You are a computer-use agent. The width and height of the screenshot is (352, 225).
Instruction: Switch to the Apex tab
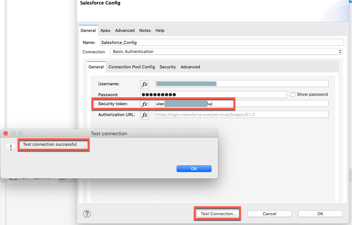point(105,30)
